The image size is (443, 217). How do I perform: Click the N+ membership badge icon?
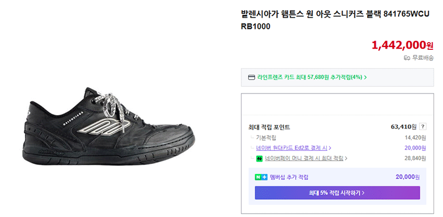[x=261, y=178]
